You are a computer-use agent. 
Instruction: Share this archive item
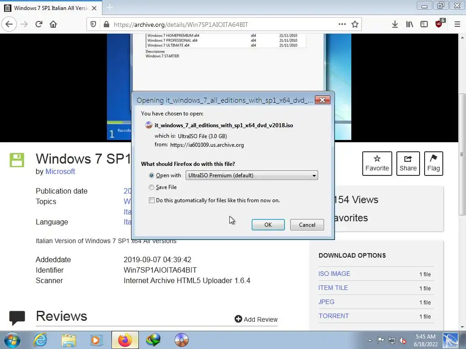(408, 164)
